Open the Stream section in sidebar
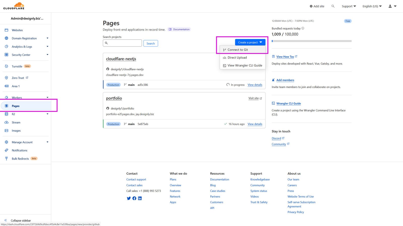 pyautogui.click(x=16, y=122)
